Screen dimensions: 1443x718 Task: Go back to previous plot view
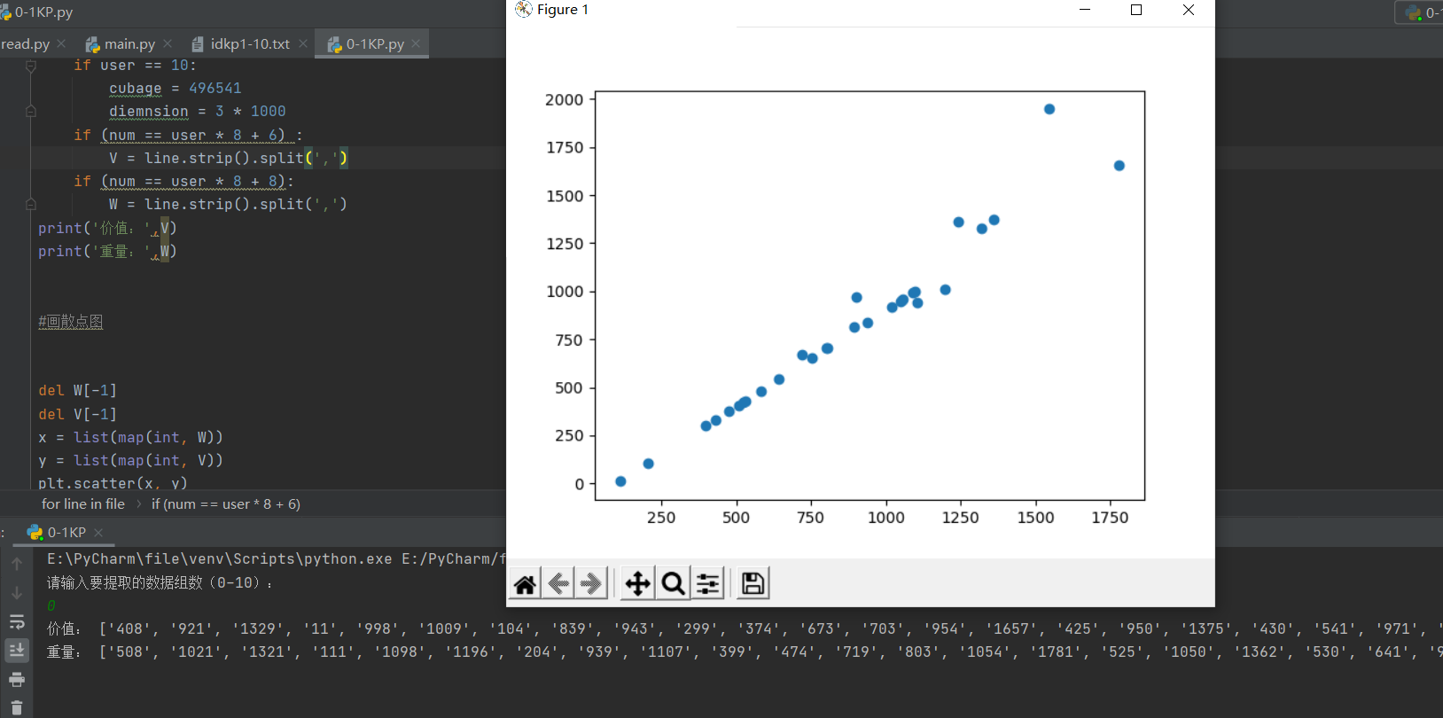558,583
